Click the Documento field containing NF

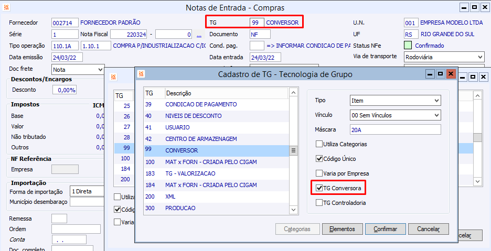point(260,35)
